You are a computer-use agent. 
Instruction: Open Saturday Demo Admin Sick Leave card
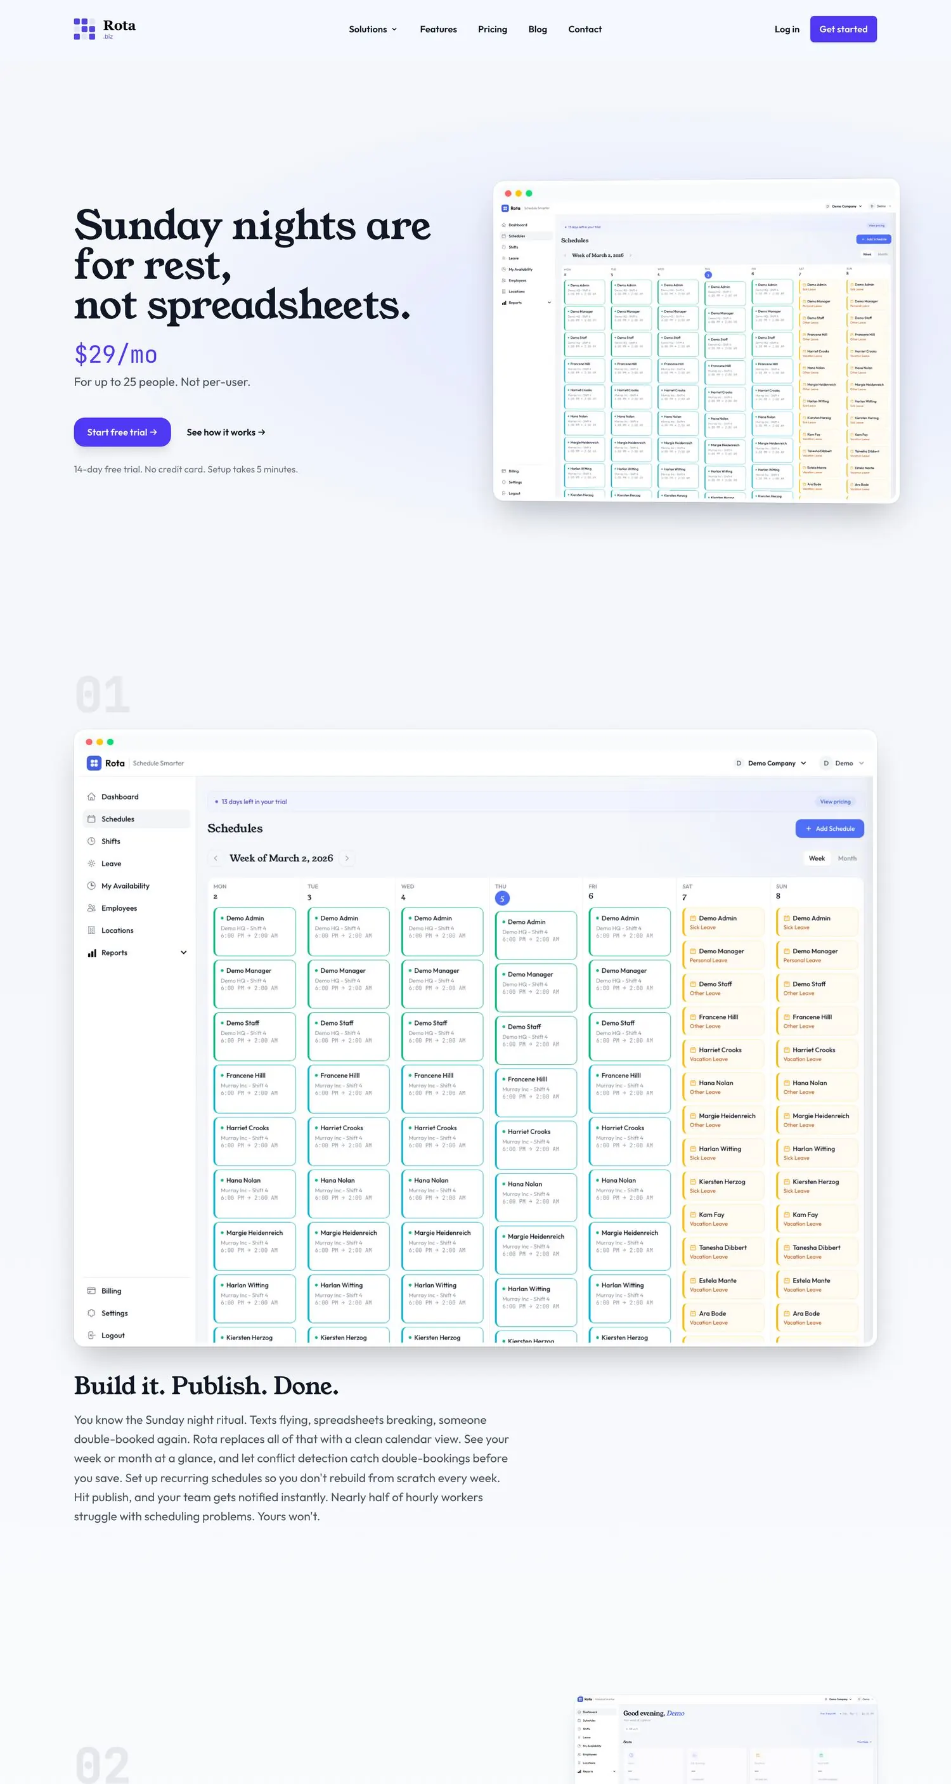pyautogui.click(x=723, y=921)
